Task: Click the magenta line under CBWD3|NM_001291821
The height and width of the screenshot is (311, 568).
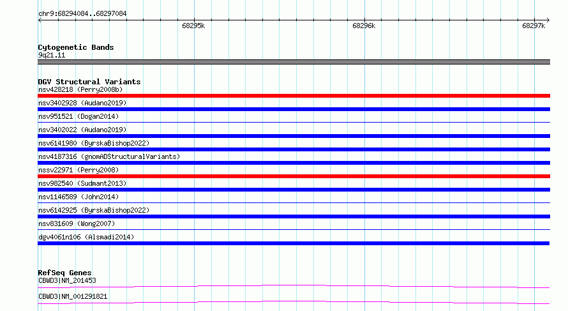Action: (x=294, y=302)
